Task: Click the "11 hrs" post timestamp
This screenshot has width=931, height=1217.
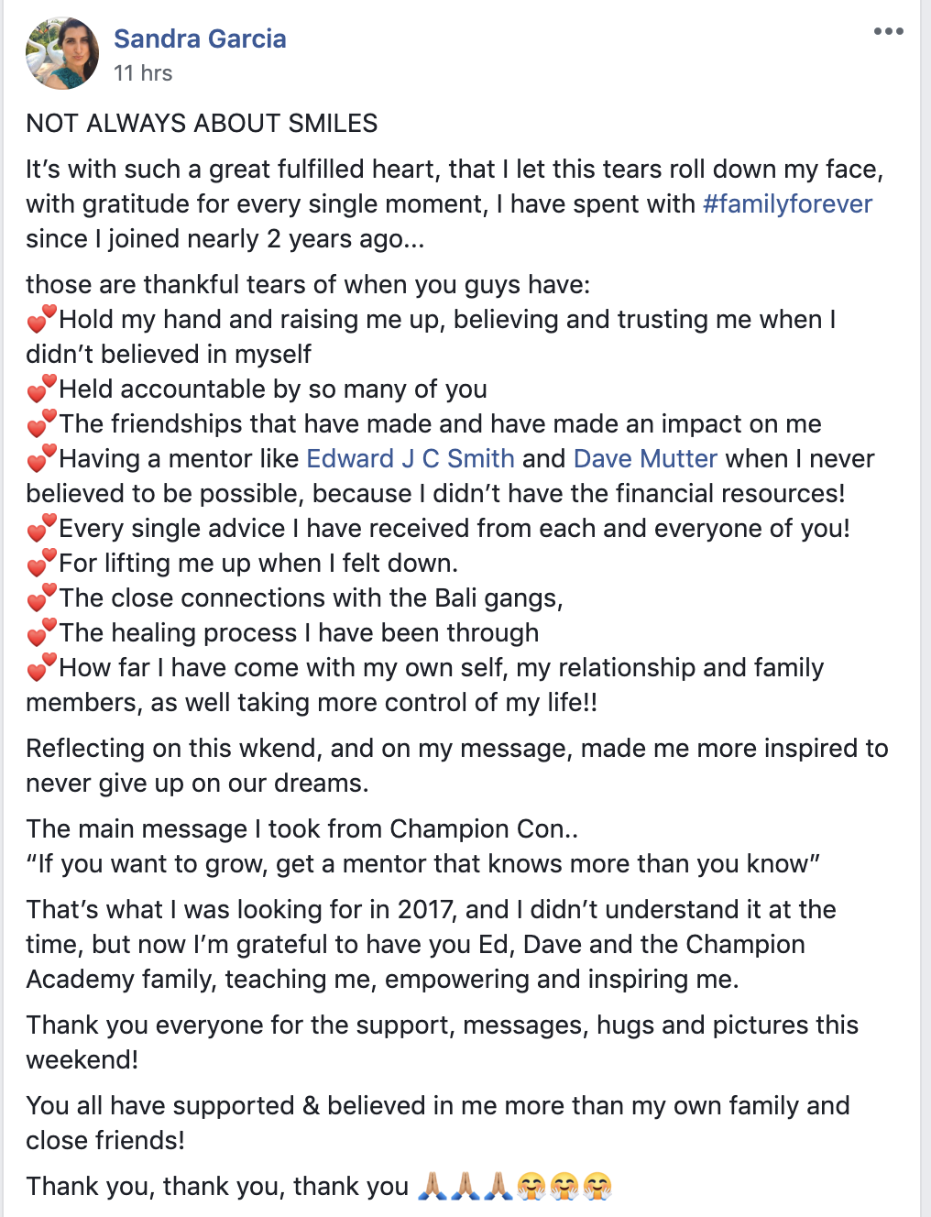Action: point(143,73)
